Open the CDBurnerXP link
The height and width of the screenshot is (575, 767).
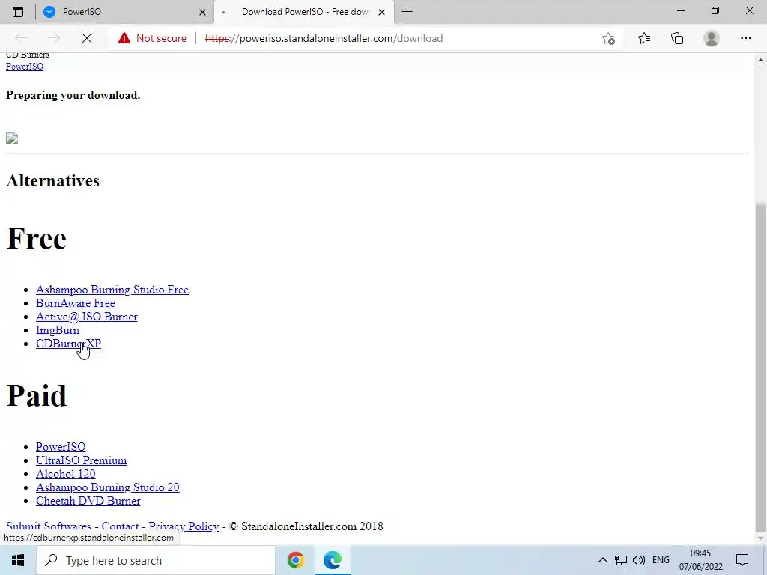(x=68, y=344)
